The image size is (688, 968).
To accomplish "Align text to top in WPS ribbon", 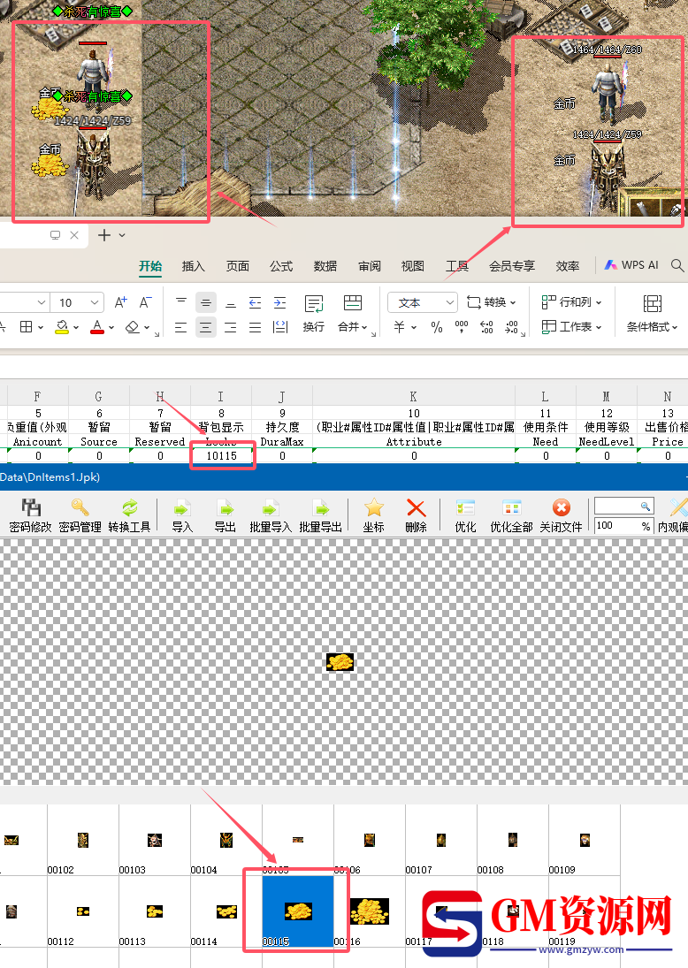I will pos(181,301).
